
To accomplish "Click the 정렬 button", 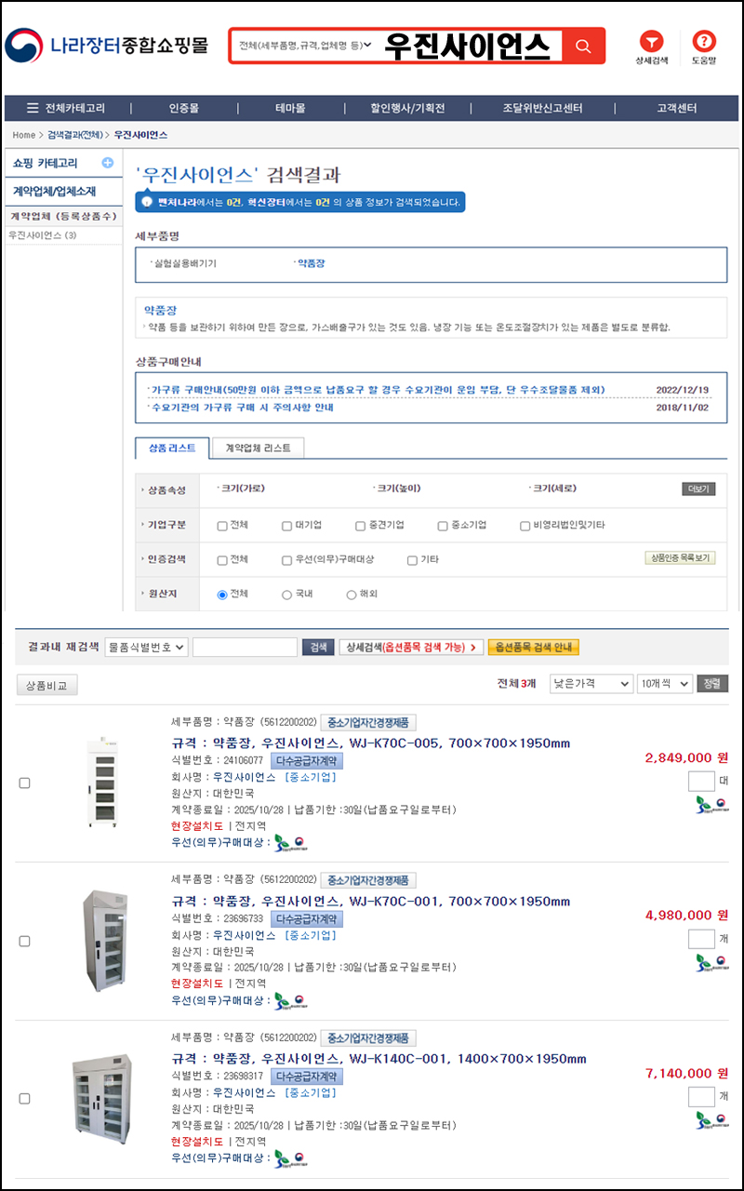I will point(712,684).
